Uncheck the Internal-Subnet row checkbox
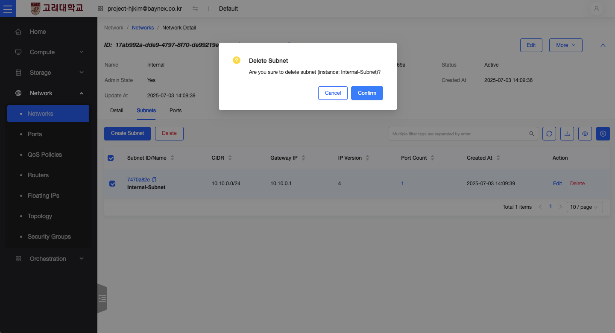Image resolution: width=615 pixels, height=333 pixels. click(x=112, y=184)
